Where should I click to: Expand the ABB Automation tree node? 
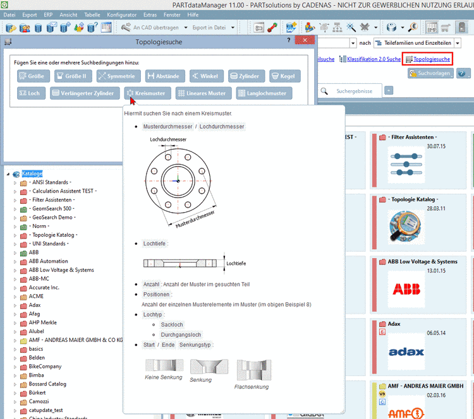tap(15, 261)
